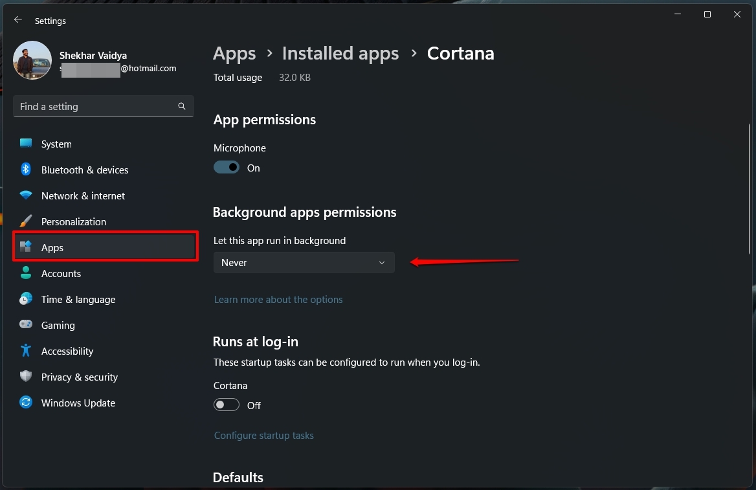Open the Gaming label
This screenshot has width=756, height=490.
click(58, 326)
